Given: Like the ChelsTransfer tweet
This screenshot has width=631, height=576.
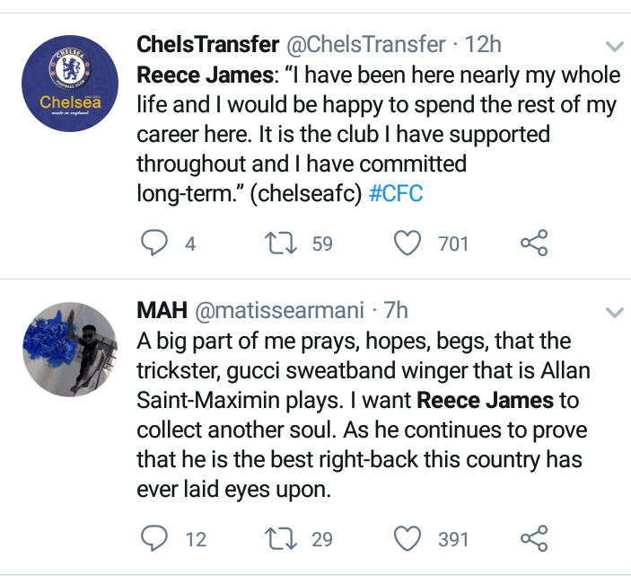Looking at the screenshot, I should click(x=408, y=243).
